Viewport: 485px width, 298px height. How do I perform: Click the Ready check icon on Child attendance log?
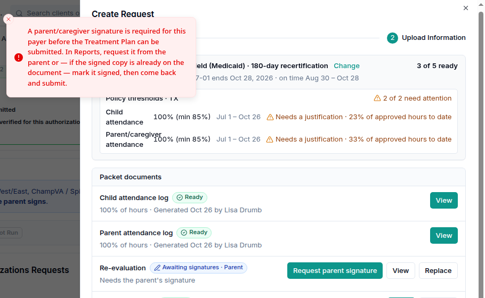coord(180,197)
